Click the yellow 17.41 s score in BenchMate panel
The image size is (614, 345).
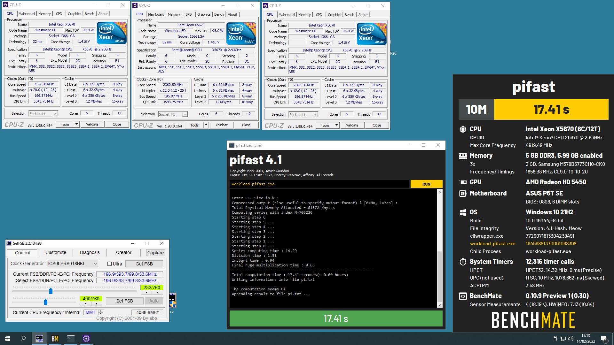[551, 109]
